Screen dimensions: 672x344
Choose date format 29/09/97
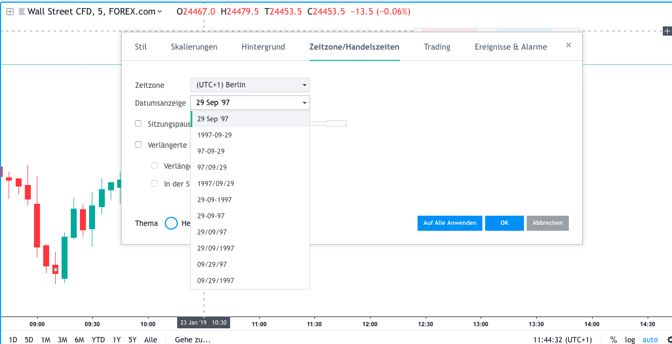point(250,232)
